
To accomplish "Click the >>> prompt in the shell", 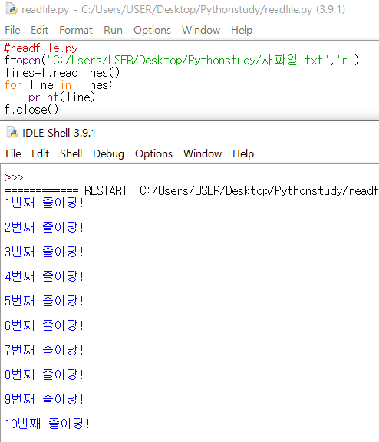I will pyautogui.click(x=14, y=178).
